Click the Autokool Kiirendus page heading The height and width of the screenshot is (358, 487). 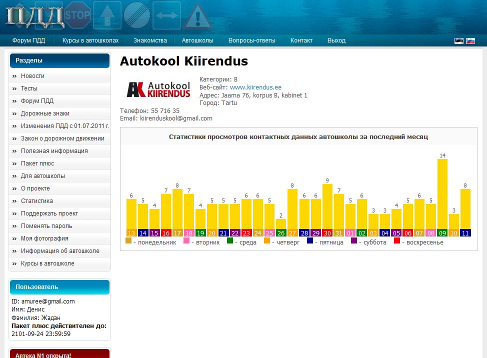click(184, 61)
